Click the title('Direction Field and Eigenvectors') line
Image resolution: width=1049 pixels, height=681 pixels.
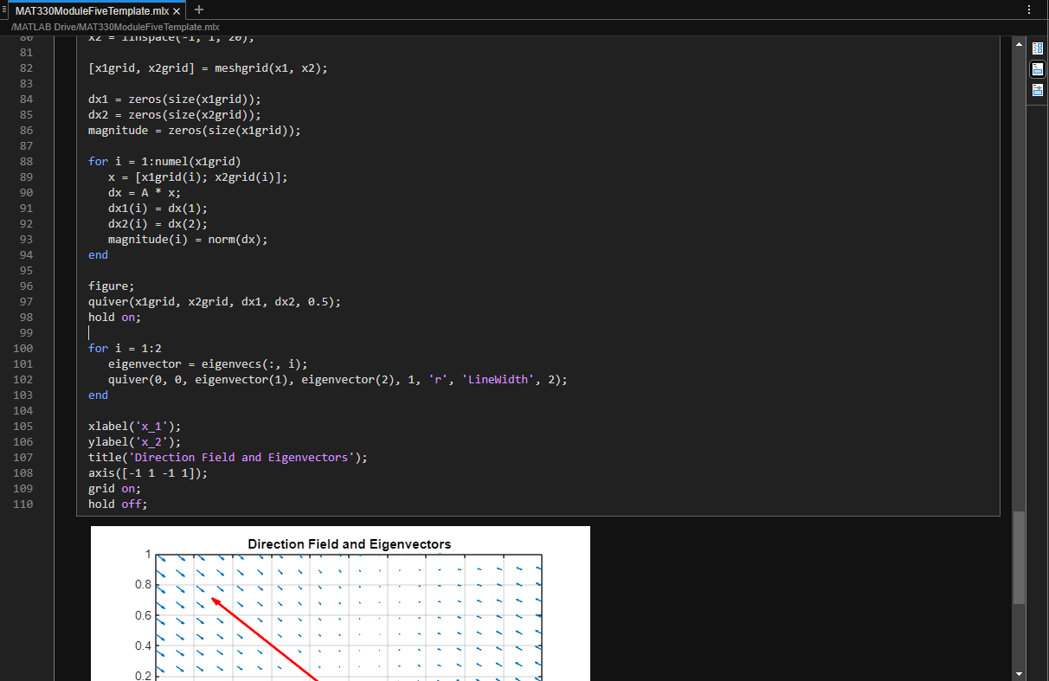click(x=228, y=458)
